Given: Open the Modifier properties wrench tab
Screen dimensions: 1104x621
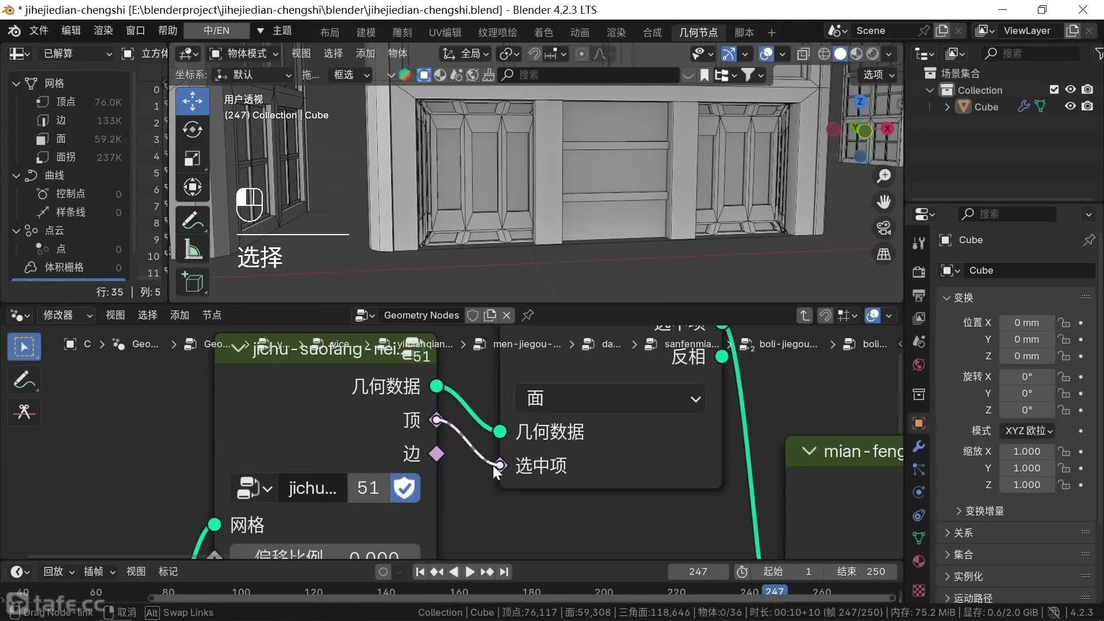Looking at the screenshot, I should tap(918, 446).
